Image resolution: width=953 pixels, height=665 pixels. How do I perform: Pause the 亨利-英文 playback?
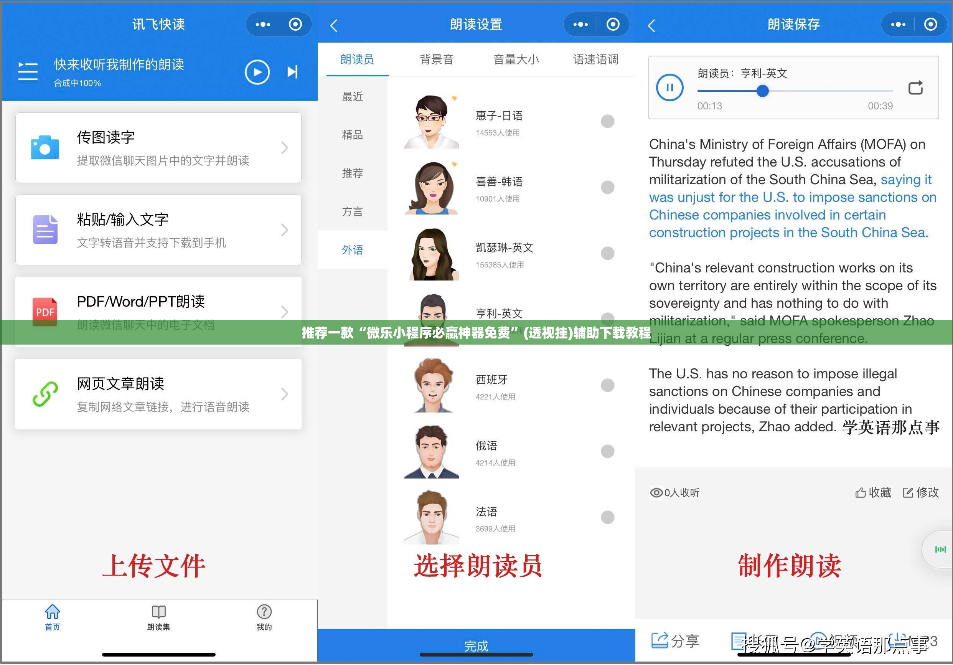coord(669,87)
